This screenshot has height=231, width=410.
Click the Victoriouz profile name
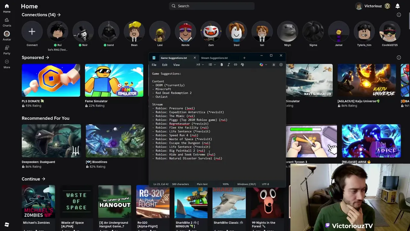[x=373, y=6]
